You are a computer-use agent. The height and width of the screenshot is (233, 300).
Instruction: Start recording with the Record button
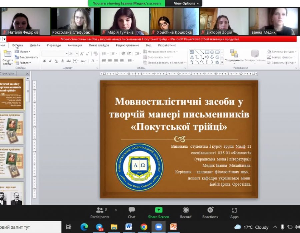click(186, 212)
